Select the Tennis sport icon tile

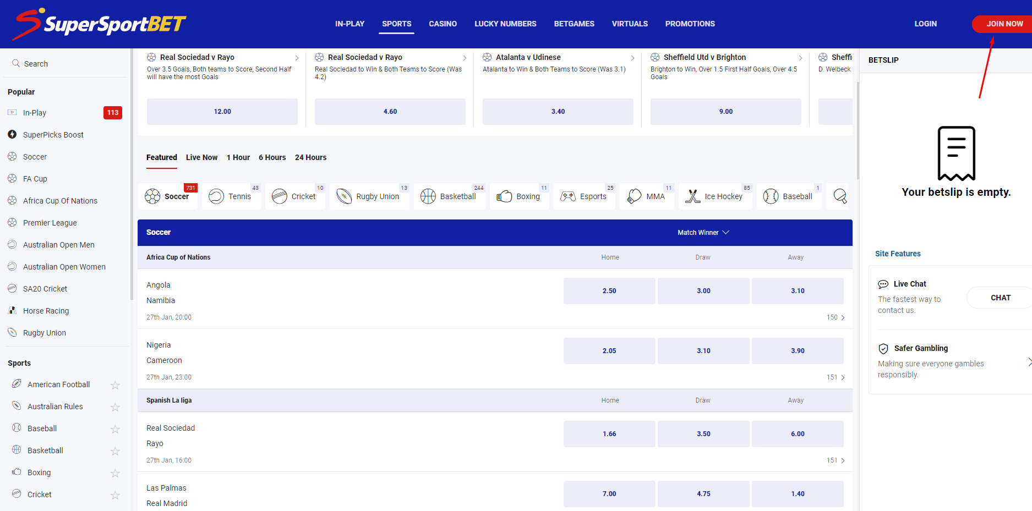(x=231, y=196)
